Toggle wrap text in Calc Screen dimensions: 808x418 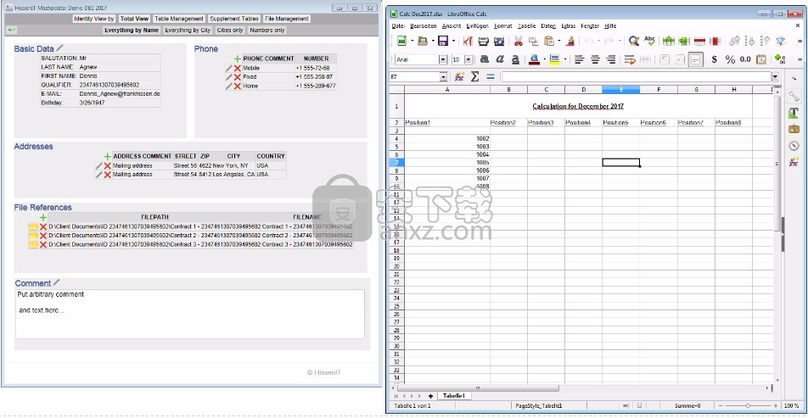point(629,59)
